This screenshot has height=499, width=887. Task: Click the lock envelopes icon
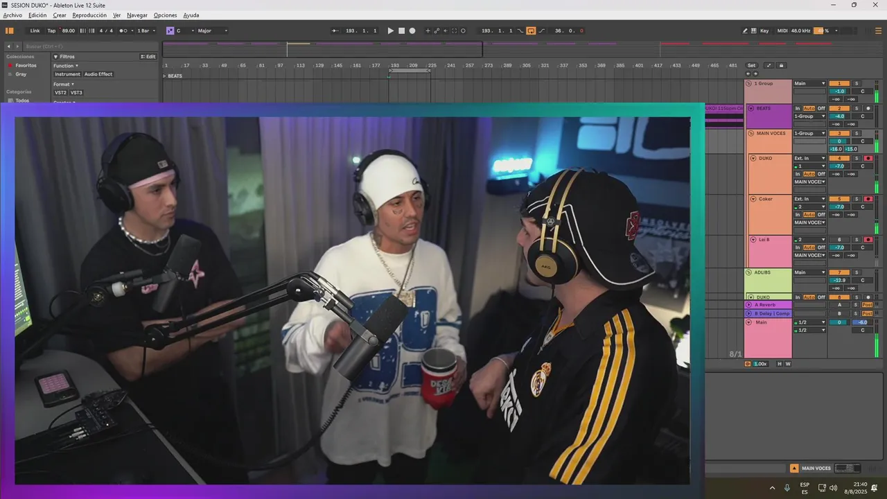[781, 65]
